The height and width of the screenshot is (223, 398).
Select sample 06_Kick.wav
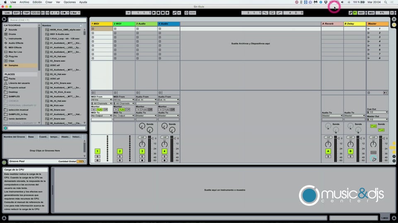click(x=57, y=105)
